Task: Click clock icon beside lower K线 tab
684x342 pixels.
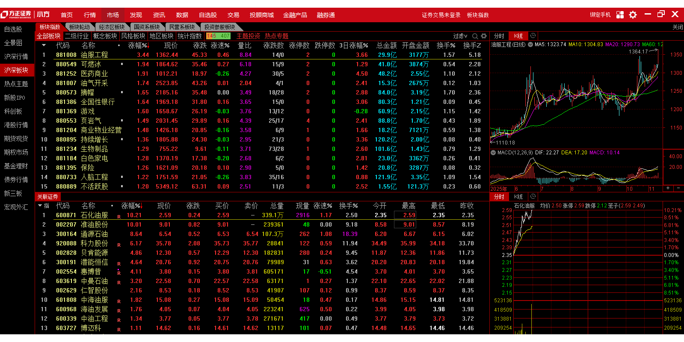Action: click(533, 197)
